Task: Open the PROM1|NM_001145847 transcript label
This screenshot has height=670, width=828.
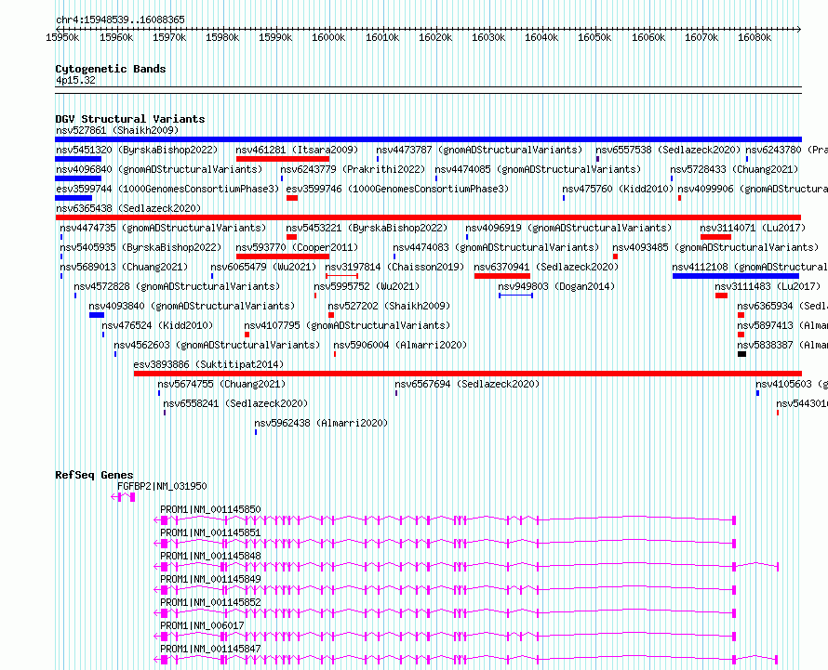Action: [x=210, y=649]
